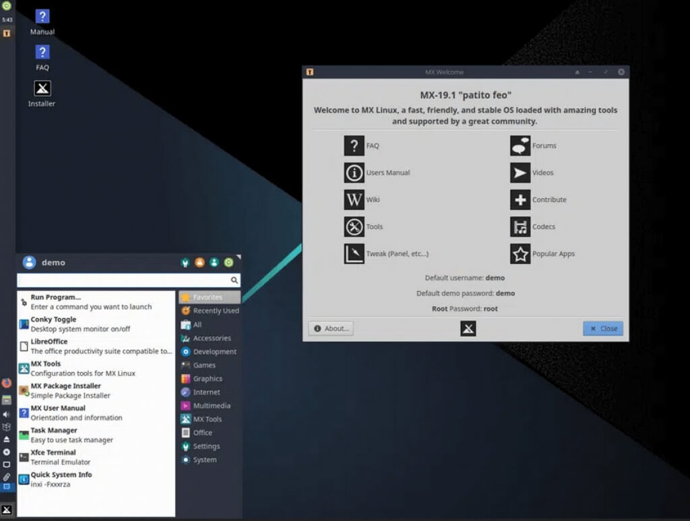Image resolution: width=690 pixels, height=521 pixels.
Task: Open the Popular Apps star icon
Action: click(520, 254)
